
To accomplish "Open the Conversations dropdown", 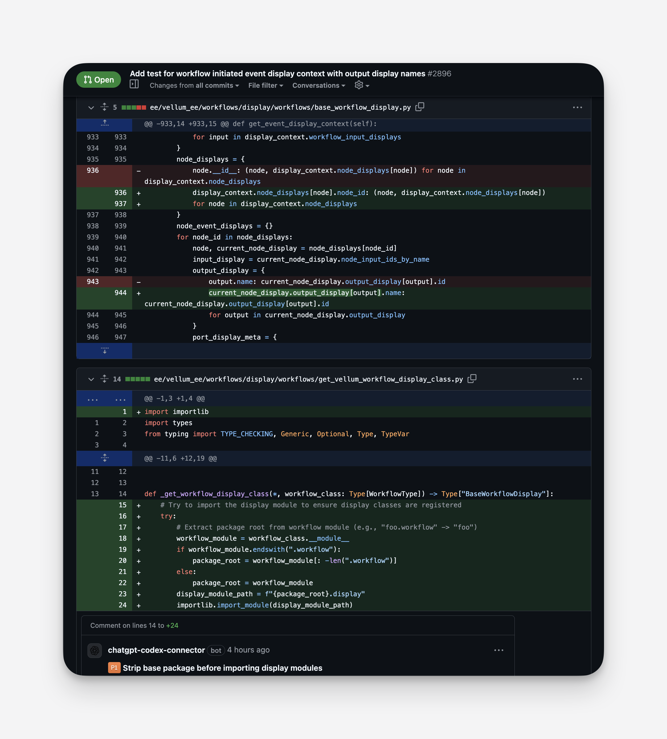I will [318, 85].
